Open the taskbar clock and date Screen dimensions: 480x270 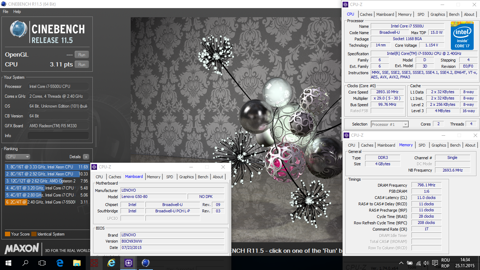(x=465, y=263)
